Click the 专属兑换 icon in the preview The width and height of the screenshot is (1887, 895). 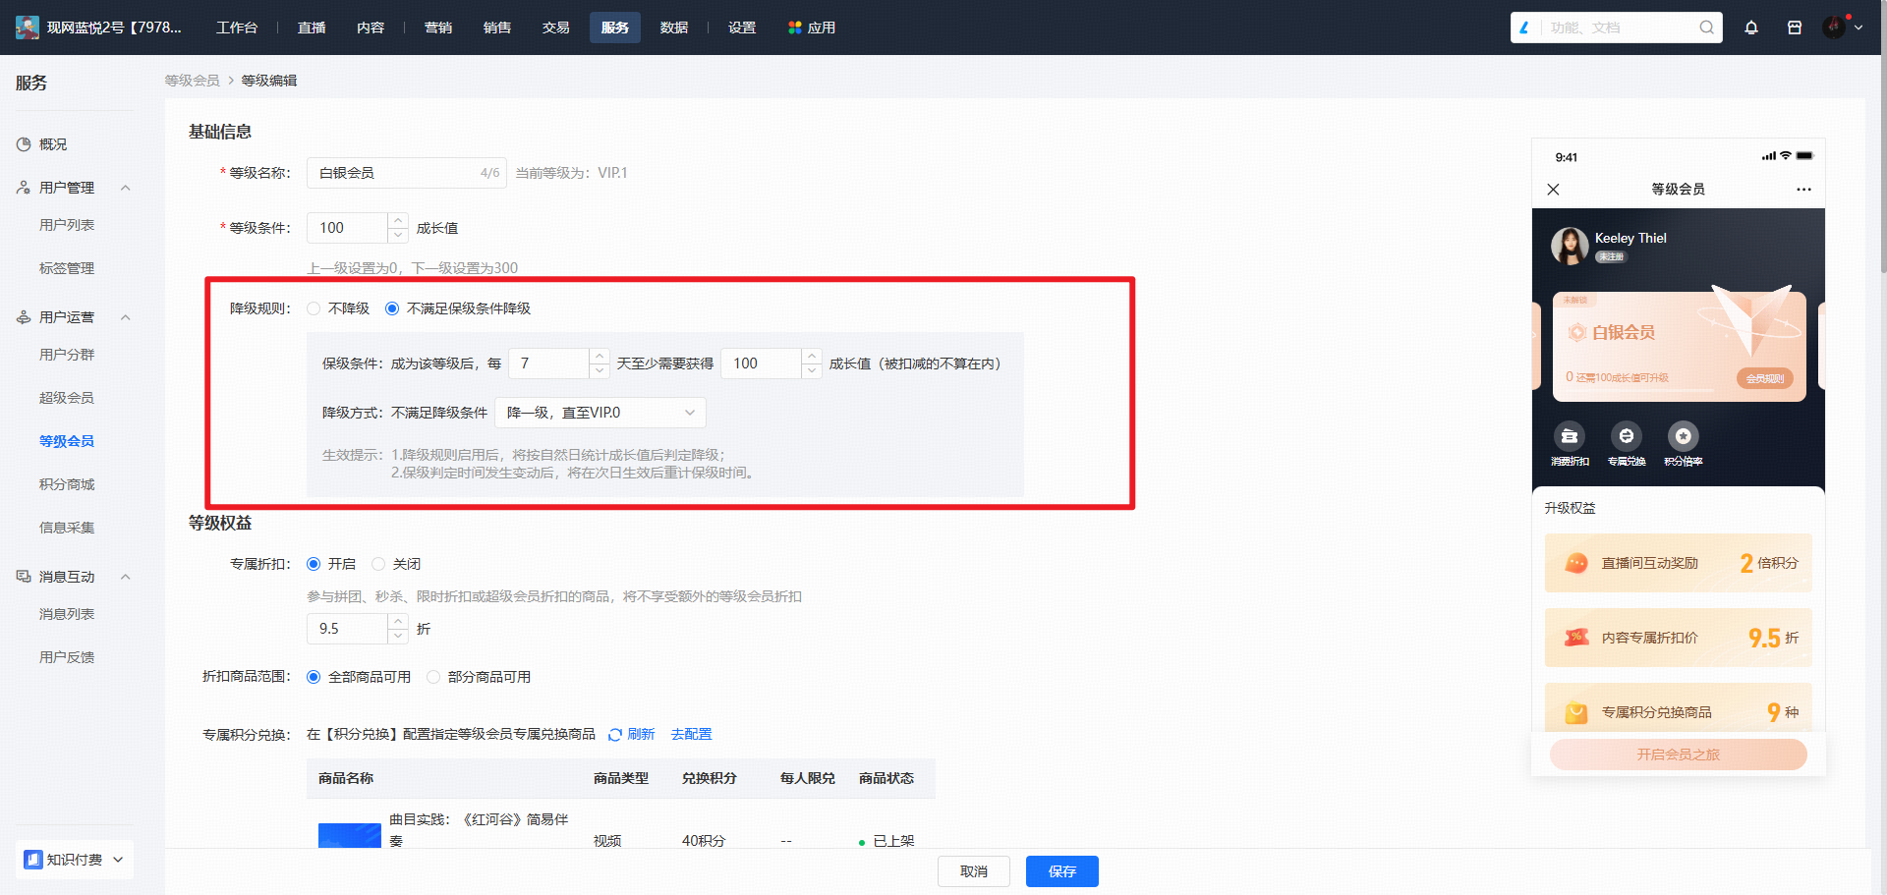point(1627,436)
